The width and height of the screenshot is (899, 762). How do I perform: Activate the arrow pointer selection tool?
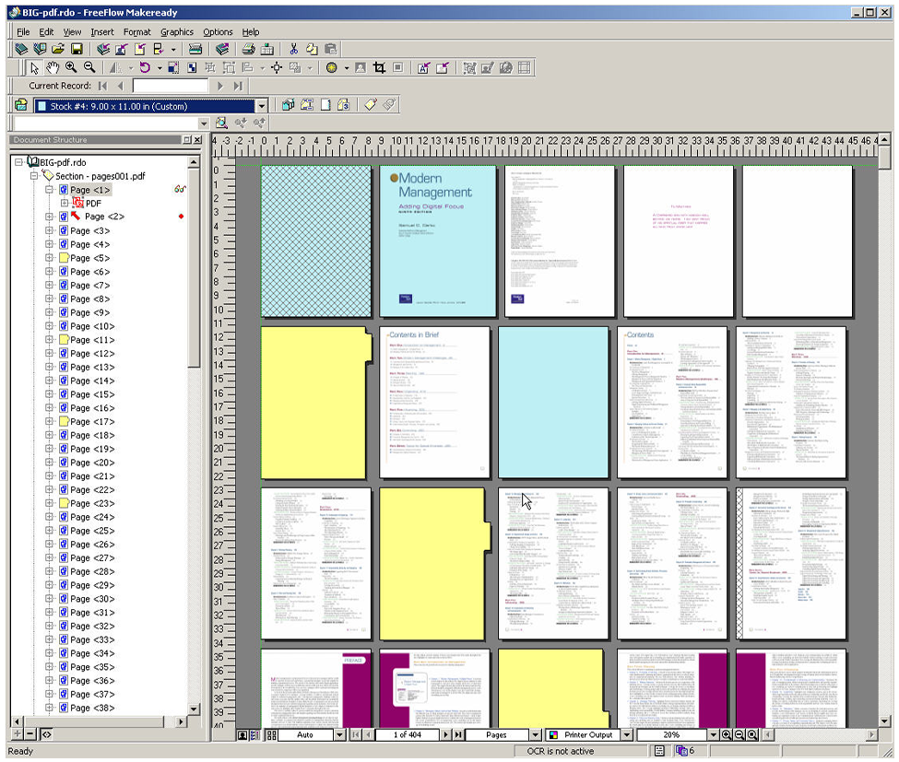(x=35, y=67)
